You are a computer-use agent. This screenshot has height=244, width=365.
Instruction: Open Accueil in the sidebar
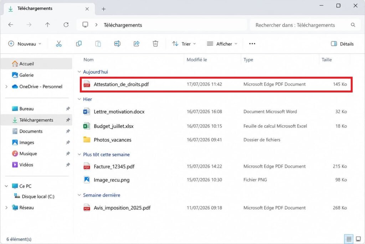(x=37, y=64)
